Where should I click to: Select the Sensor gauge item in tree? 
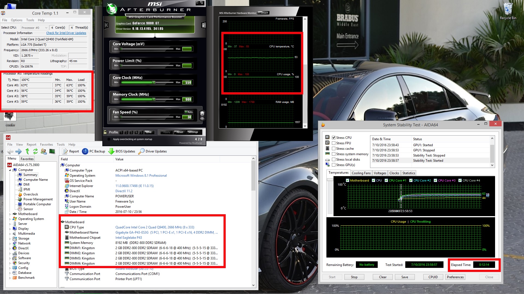28,209
